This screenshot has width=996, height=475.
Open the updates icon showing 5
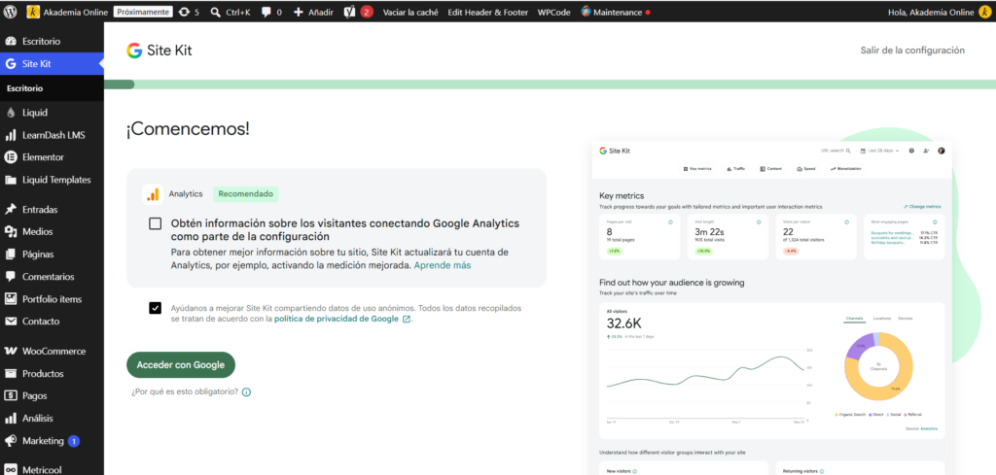coord(184,12)
